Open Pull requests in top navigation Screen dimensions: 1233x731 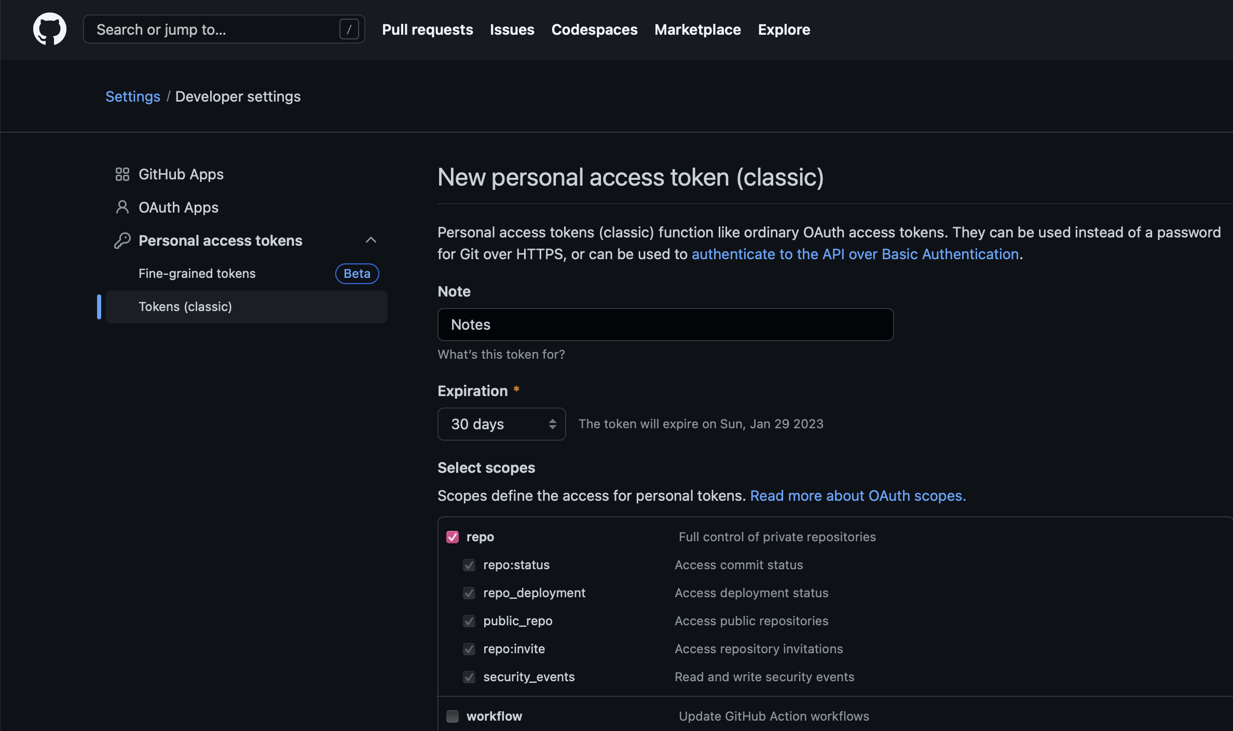tap(428, 30)
